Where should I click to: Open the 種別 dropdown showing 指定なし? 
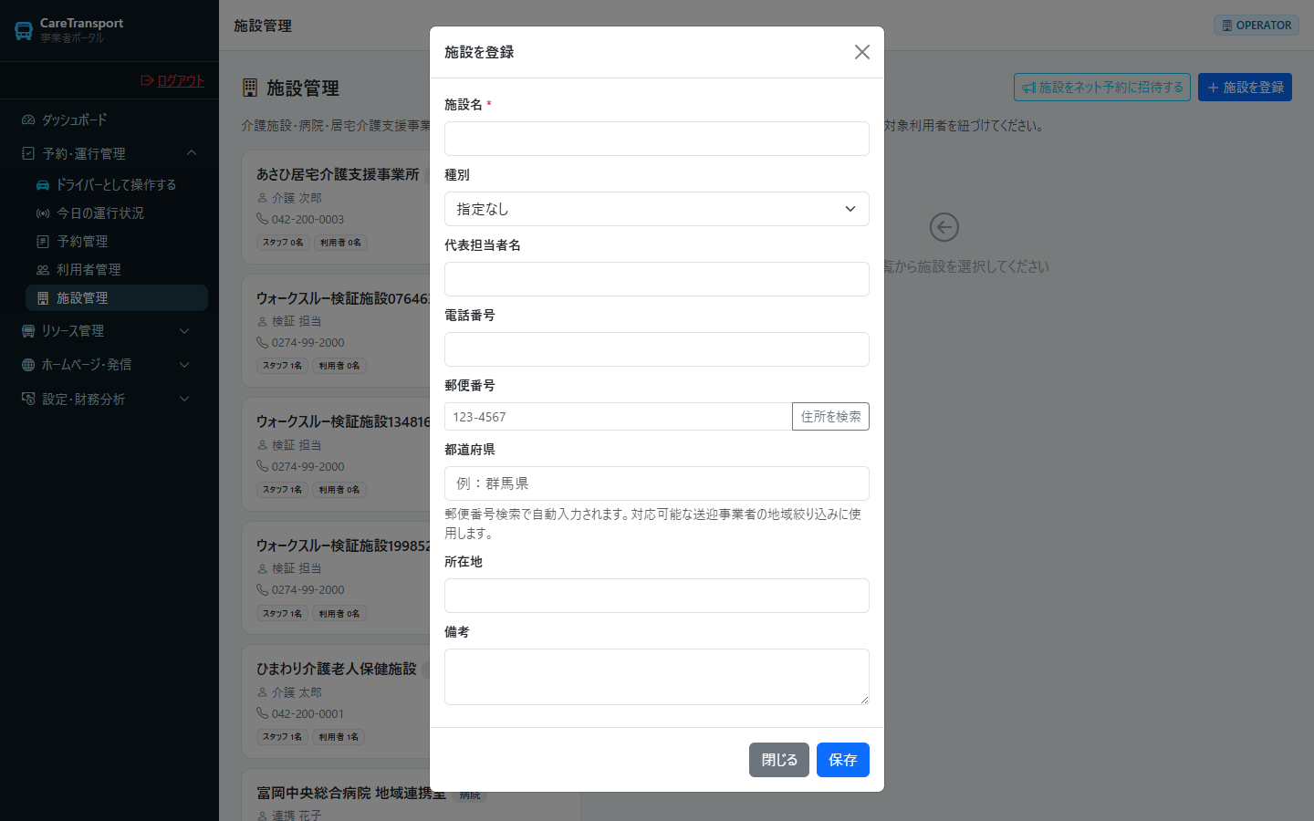tap(657, 209)
